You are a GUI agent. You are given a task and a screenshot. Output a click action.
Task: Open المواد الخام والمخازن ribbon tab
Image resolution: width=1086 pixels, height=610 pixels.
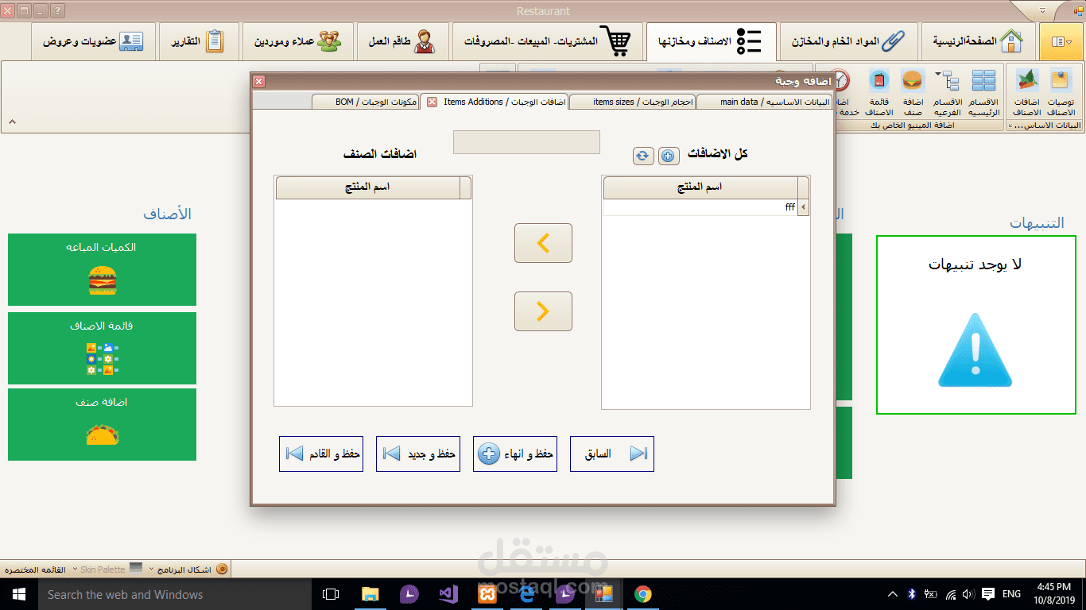(x=848, y=41)
